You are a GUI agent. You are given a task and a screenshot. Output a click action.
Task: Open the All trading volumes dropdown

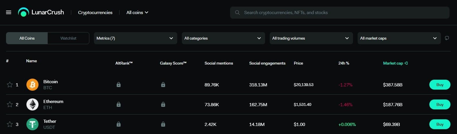311,38
